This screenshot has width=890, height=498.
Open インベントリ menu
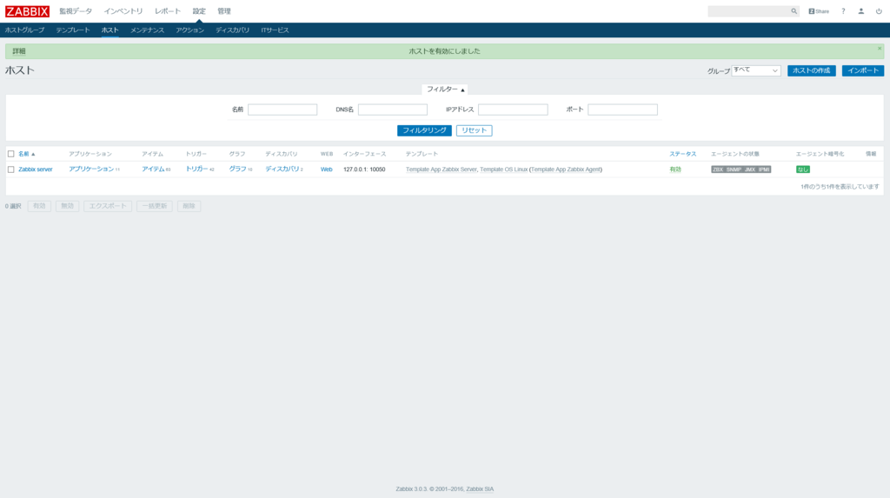pos(123,11)
